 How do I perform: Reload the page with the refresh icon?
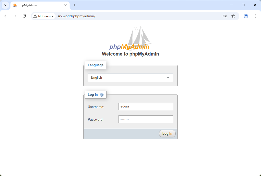[24, 16]
